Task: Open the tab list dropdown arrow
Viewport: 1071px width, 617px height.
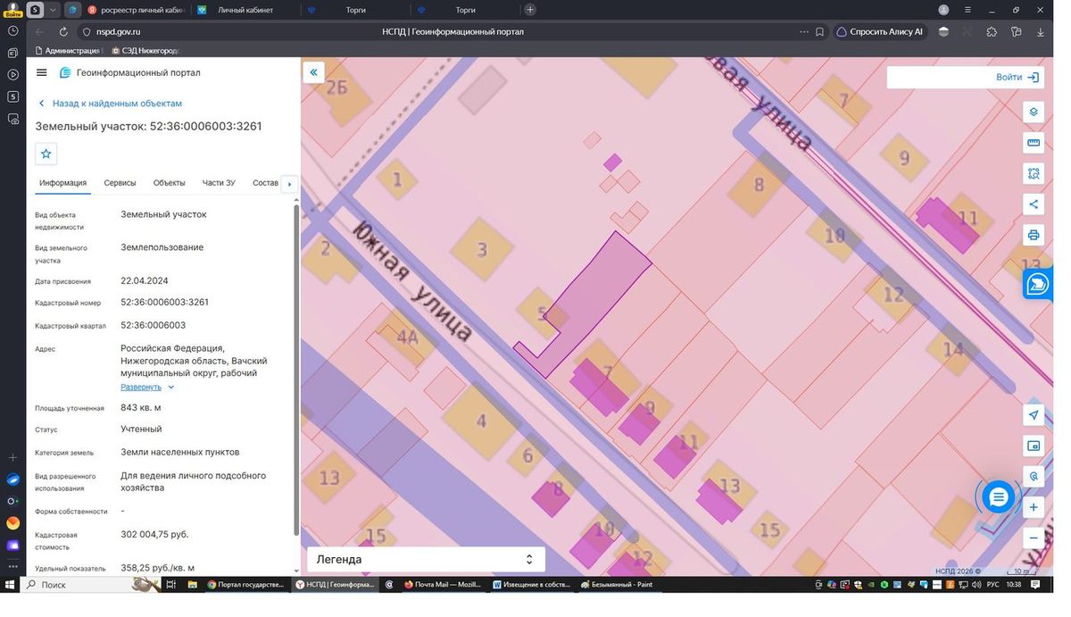Action: click(54, 10)
